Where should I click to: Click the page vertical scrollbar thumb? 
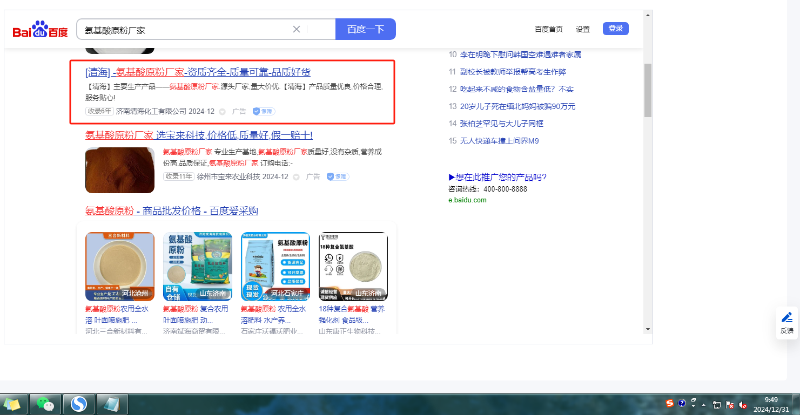click(648, 90)
